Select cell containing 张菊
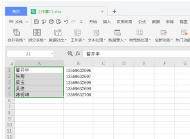 tap(39, 76)
